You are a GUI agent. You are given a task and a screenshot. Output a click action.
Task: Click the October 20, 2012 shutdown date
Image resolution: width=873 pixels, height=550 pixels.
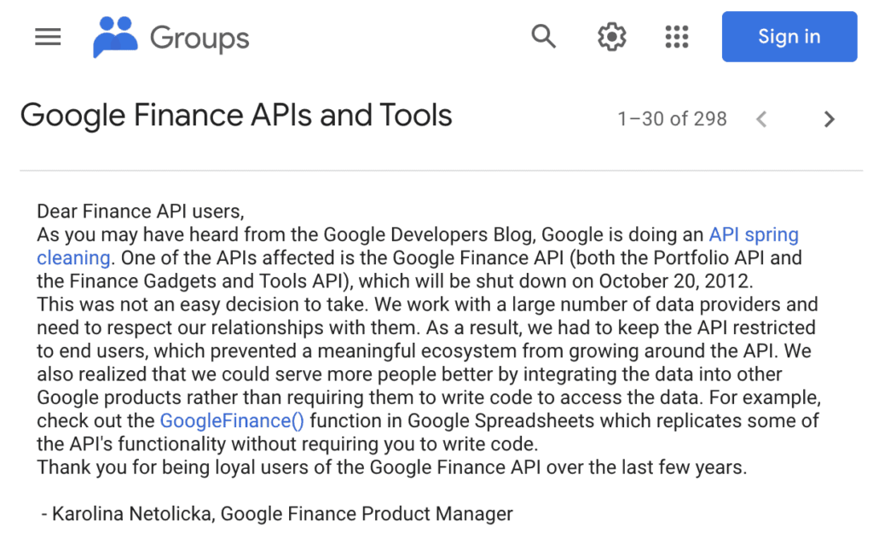(x=675, y=281)
